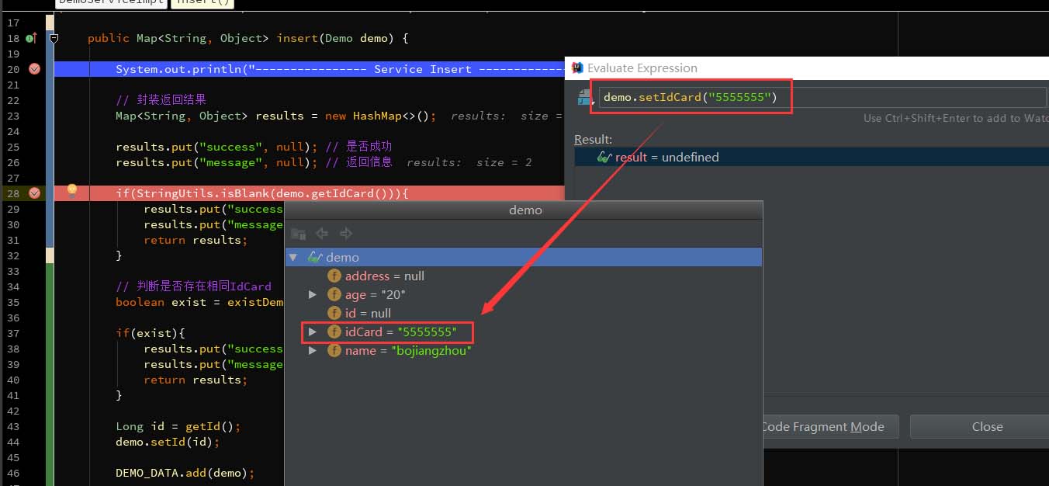Image resolution: width=1049 pixels, height=486 pixels.
Task: Toggle the breakpoint on line 20
Action: pyautogui.click(x=34, y=69)
